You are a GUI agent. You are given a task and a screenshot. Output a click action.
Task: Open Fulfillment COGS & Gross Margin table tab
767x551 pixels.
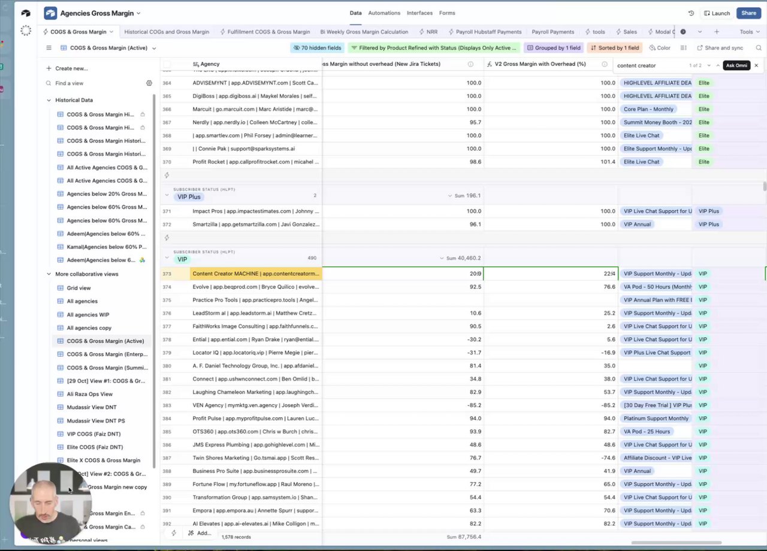(265, 32)
